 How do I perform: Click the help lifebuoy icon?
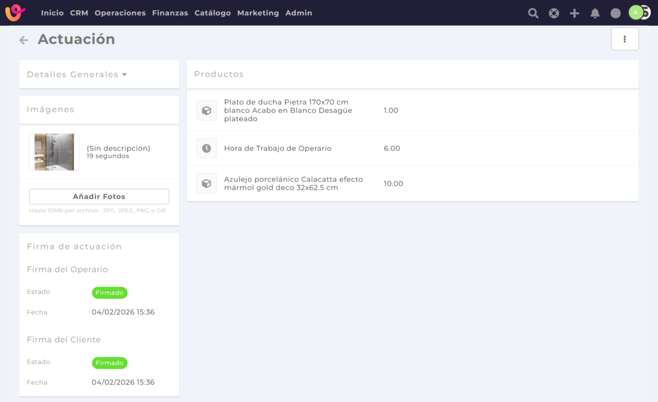coord(554,13)
